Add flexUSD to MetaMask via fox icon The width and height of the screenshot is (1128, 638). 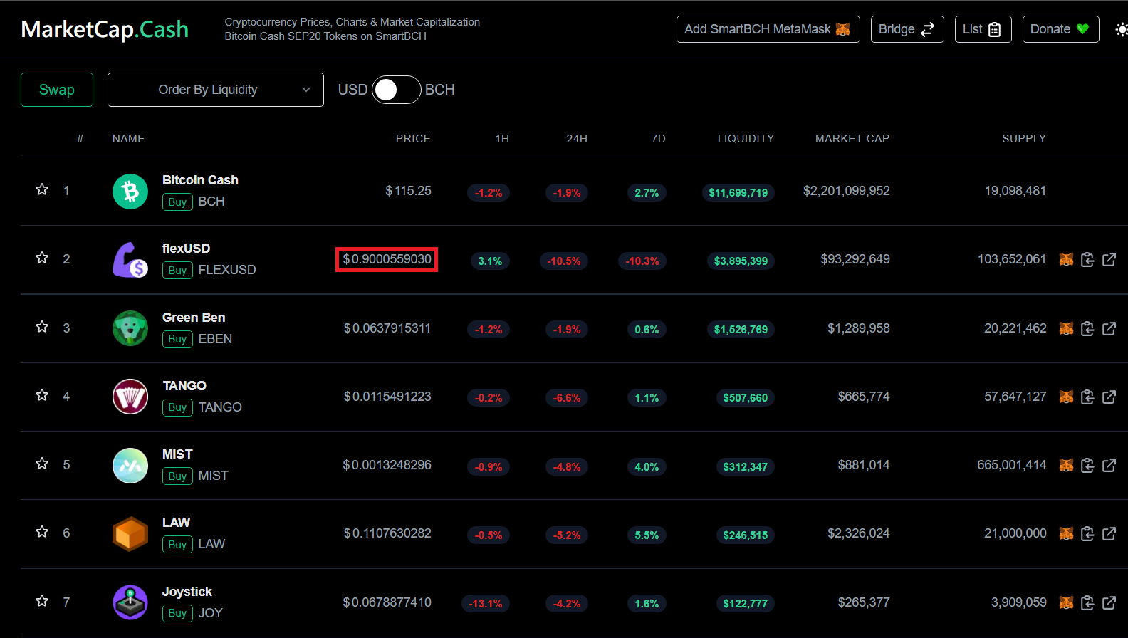(x=1066, y=260)
